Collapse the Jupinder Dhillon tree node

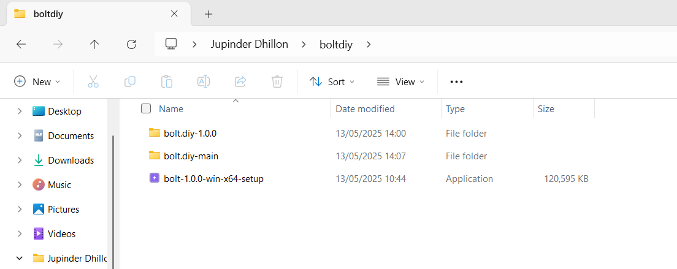[x=20, y=258]
